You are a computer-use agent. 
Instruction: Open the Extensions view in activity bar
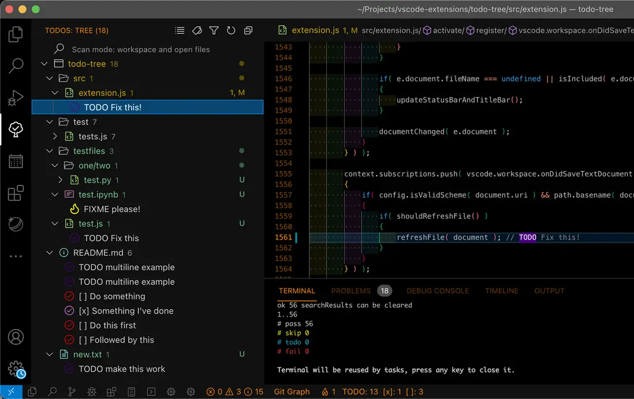(x=16, y=193)
